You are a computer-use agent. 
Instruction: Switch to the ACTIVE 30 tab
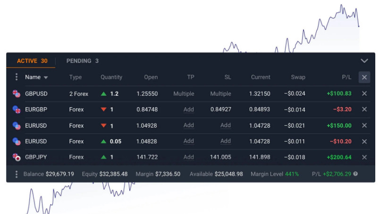pos(32,61)
